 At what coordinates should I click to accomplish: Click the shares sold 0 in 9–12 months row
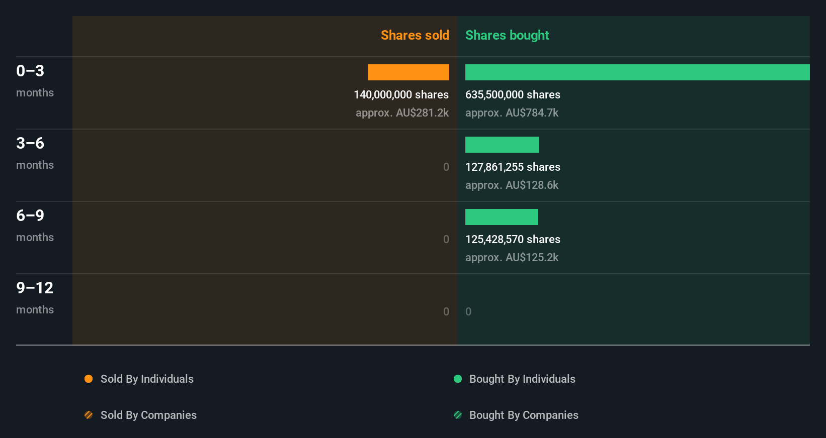[446, 311]
